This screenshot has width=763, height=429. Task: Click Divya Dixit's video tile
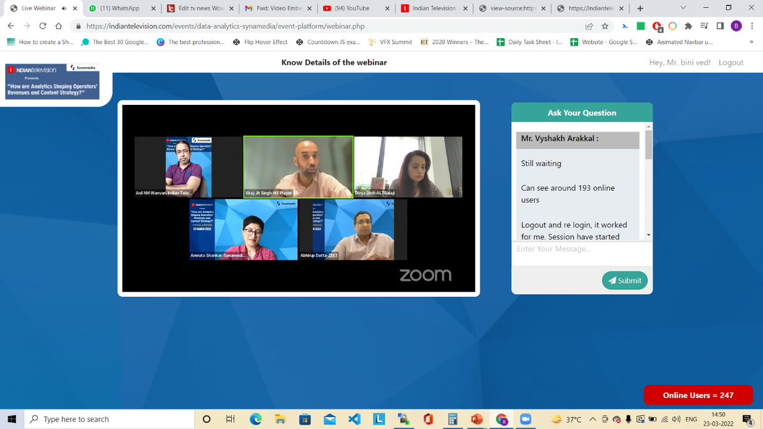(408, 167)
